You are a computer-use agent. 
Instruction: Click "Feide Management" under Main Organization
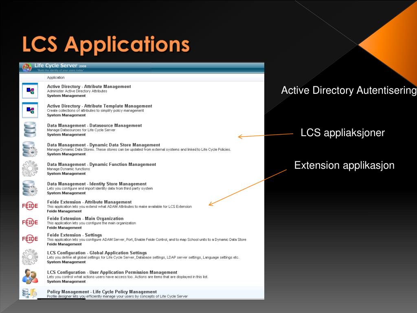(x=64, y=227)
